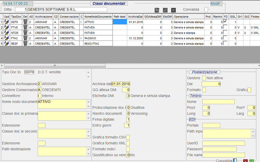Click down arrow of Classe doc.le secondaria field

click(x=88, y=136)
